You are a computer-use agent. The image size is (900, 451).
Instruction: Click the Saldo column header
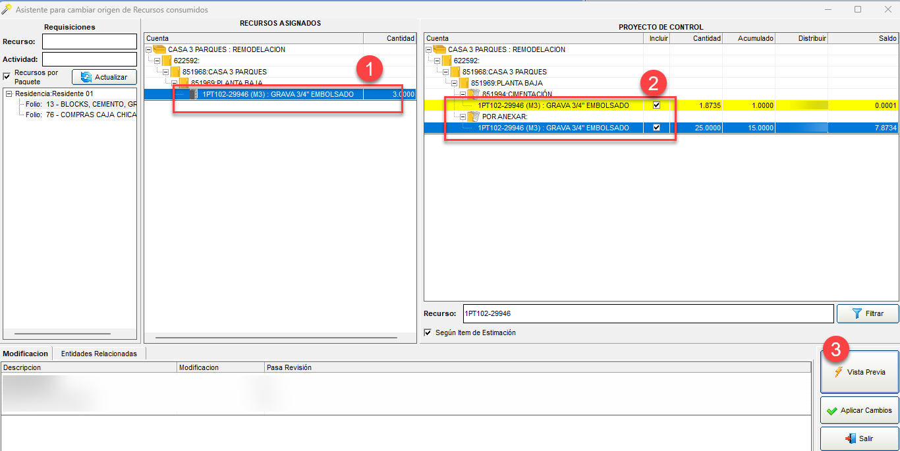pos(863,38)
